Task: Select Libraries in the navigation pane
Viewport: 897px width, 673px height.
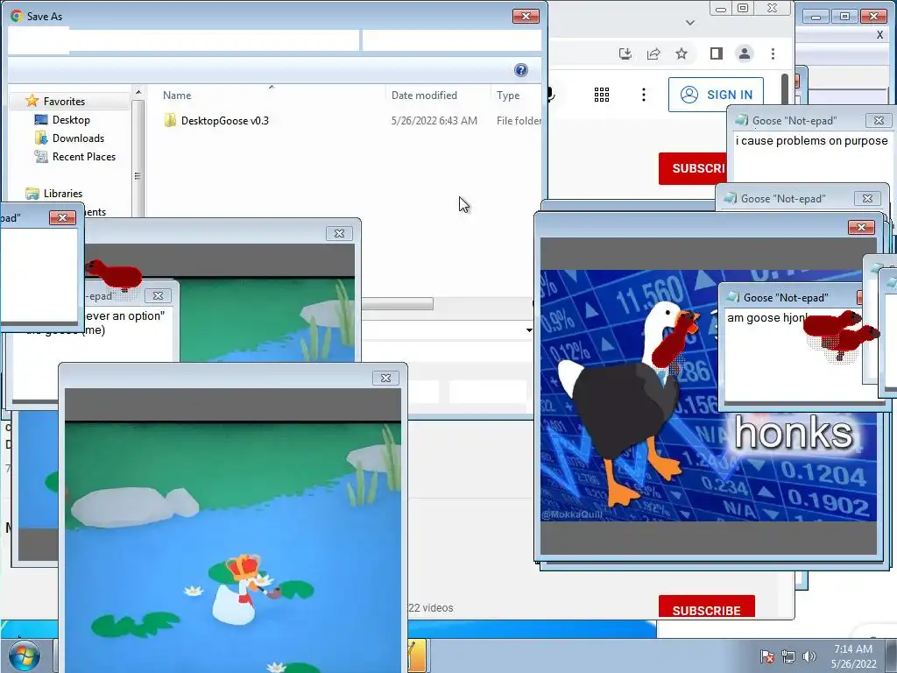Action: click(63, 193)
